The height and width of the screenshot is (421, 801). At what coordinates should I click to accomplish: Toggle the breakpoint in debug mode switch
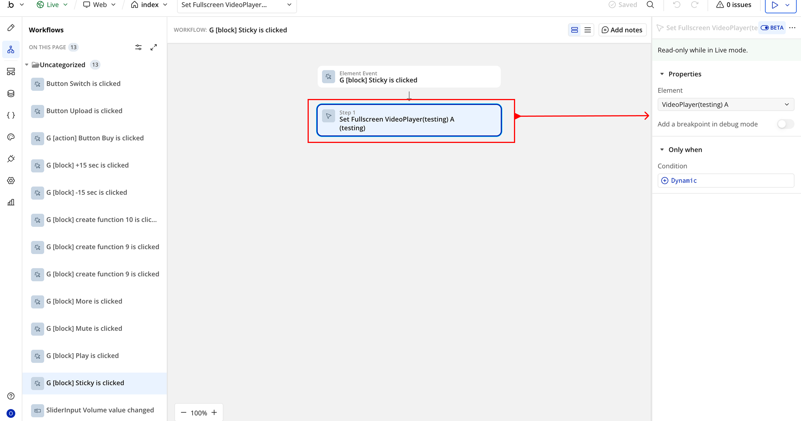tap(785, 124)
